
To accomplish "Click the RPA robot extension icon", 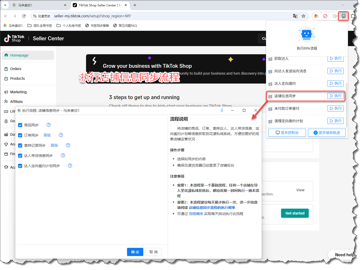I will pos(343,16).
